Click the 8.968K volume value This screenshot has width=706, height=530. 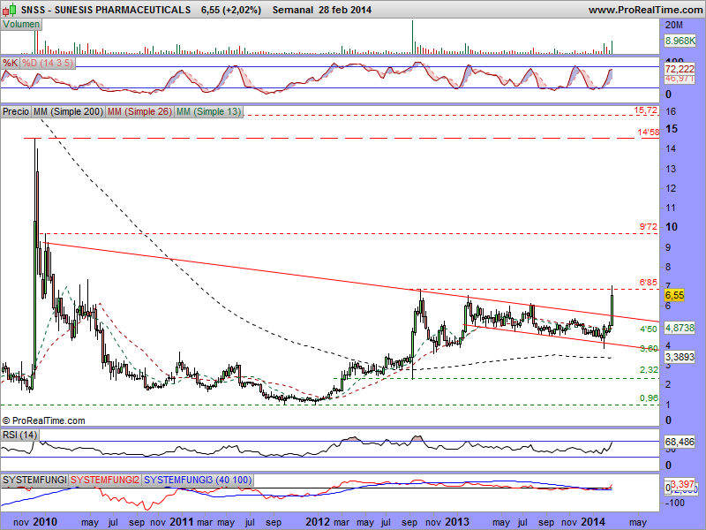point(680,41)
